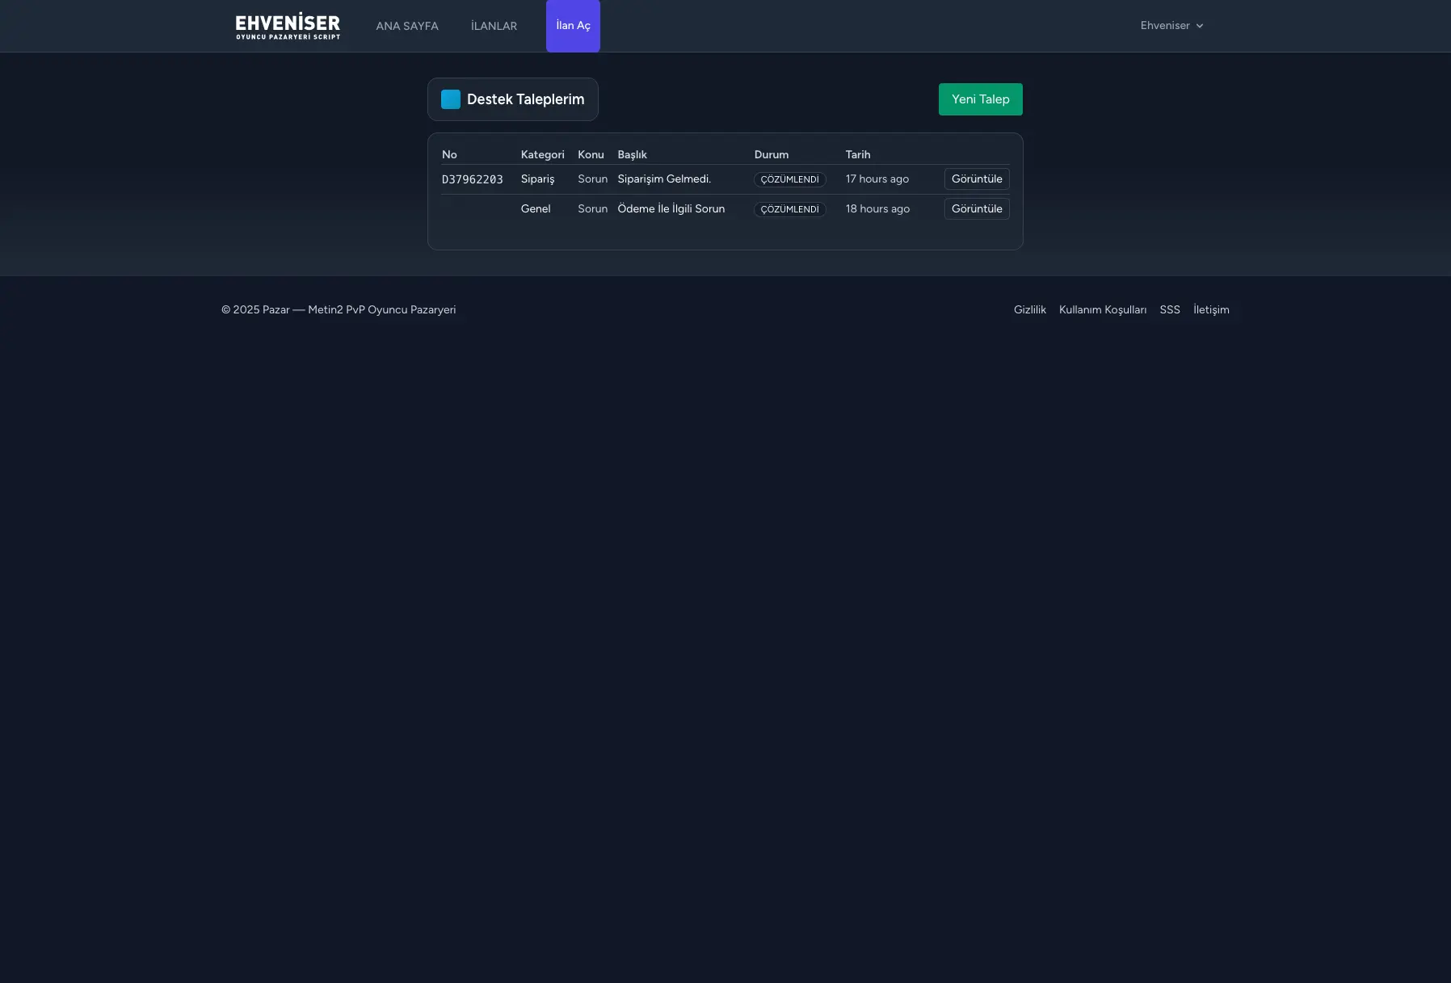
Task: View the Siparişim Gelmedi ticket via Görüntüle
Action: pyautogui.click(x=976, y=179)
